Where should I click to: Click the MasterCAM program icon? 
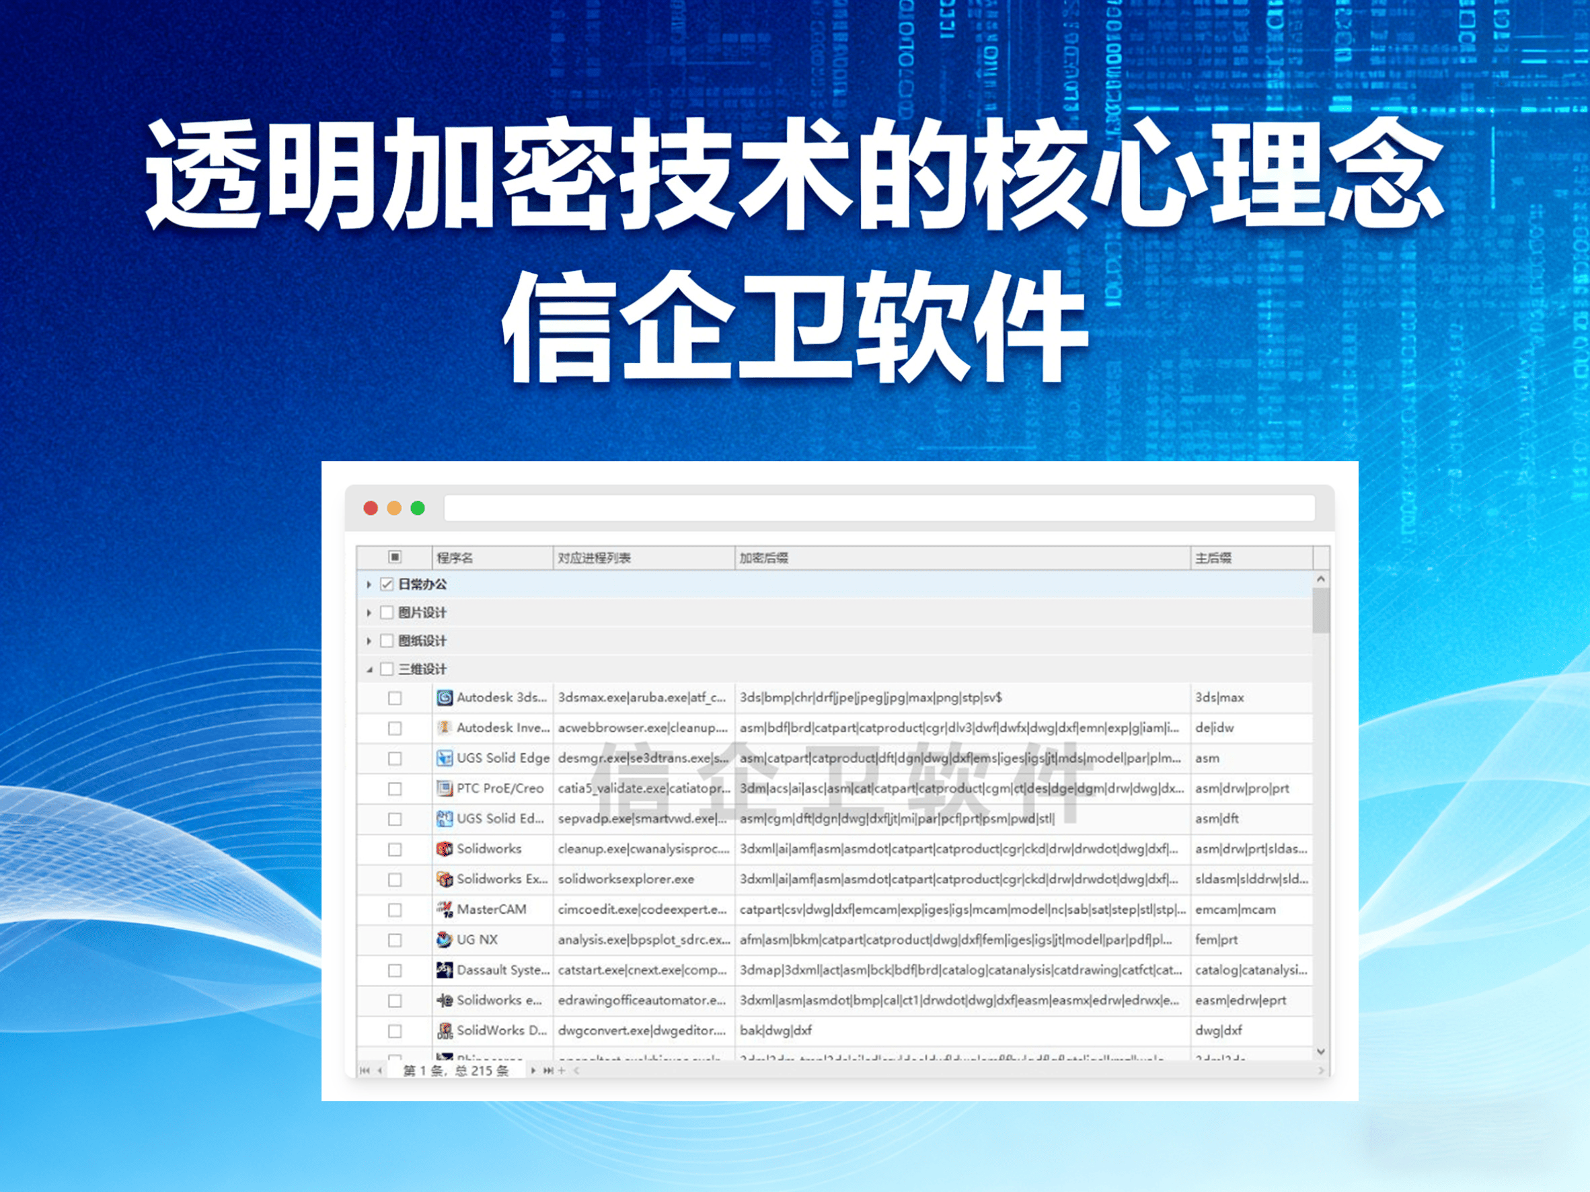pos(444,909)
